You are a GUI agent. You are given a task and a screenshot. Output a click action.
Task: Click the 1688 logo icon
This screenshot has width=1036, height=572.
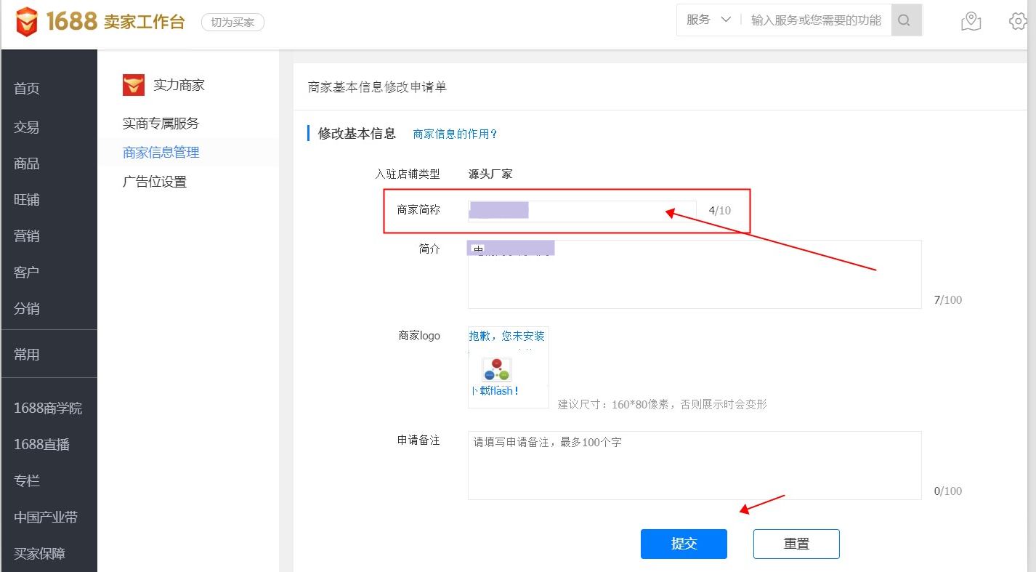[27, 22]
